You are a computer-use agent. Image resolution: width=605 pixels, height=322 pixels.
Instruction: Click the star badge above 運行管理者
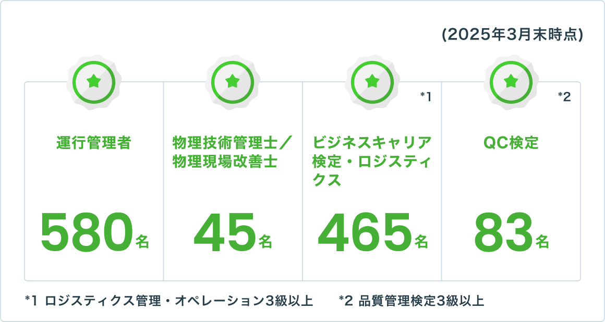(94, 82)
